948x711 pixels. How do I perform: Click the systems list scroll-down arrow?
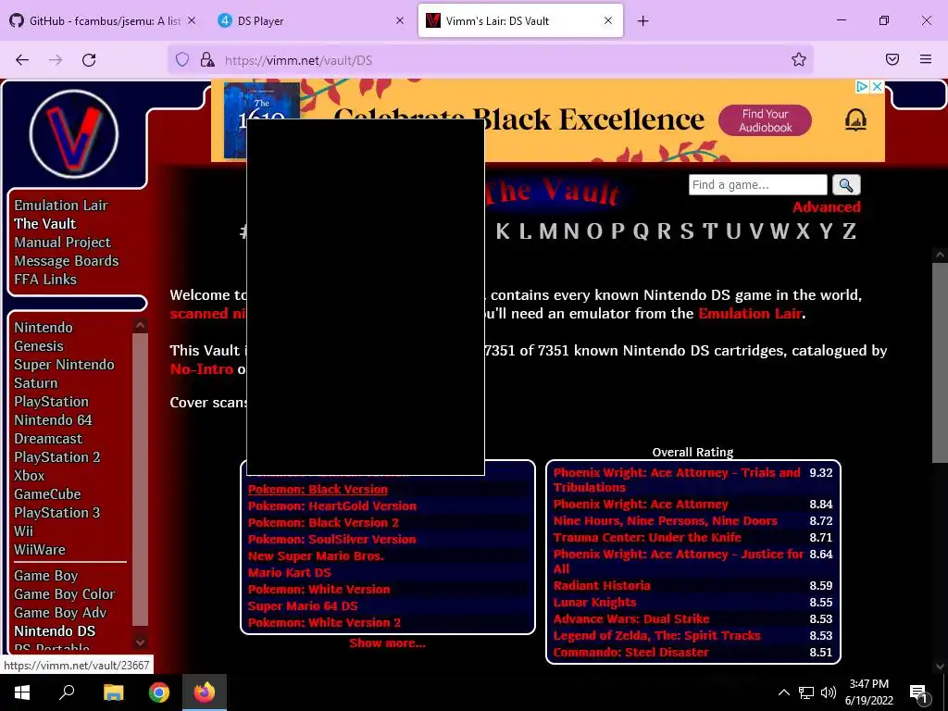(x=141, y=642)
